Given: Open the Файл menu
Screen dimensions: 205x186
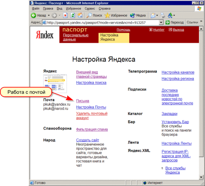Looking at the screenshot, I should point(36,9).
